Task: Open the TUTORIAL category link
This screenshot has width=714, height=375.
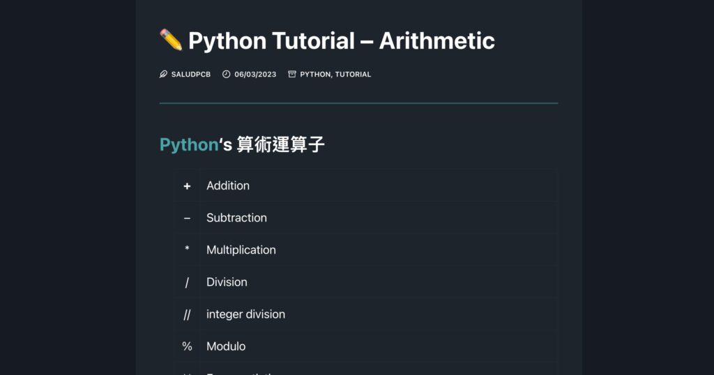Action: tap(353, 74)
